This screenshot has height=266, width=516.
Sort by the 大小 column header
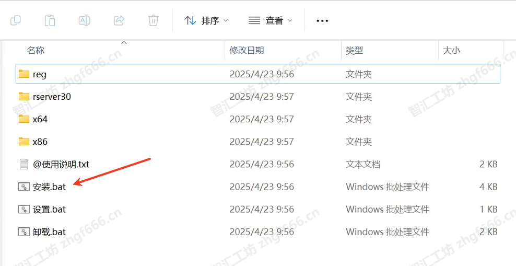click(451, 50)
